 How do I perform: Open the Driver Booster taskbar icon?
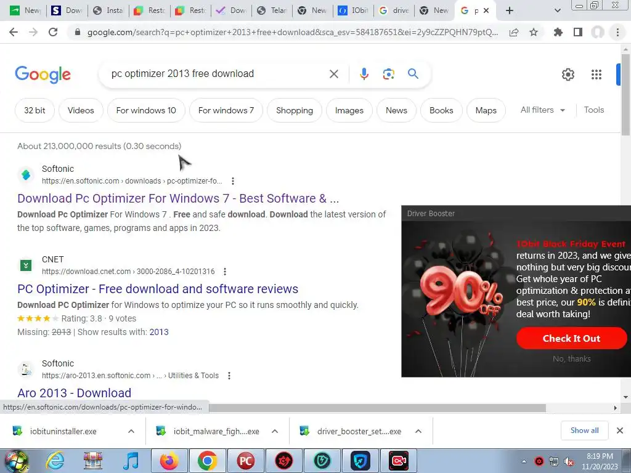(x=283, y=461)
